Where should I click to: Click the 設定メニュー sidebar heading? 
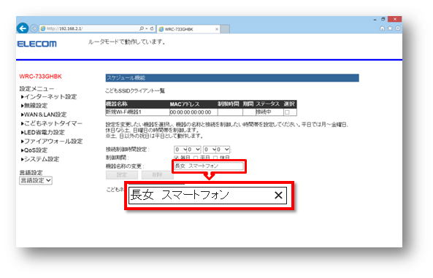click(x=37, y=89)
